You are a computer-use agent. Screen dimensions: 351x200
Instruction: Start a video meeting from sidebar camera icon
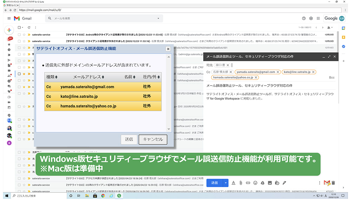pyautogui.click(x=9, y=102)
